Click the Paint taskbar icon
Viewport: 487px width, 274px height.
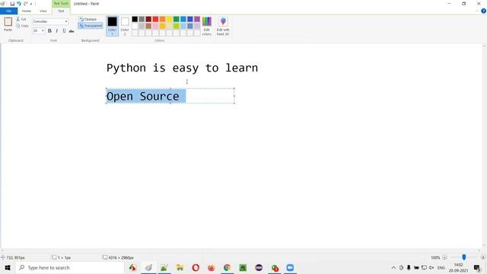pos(148,267)
